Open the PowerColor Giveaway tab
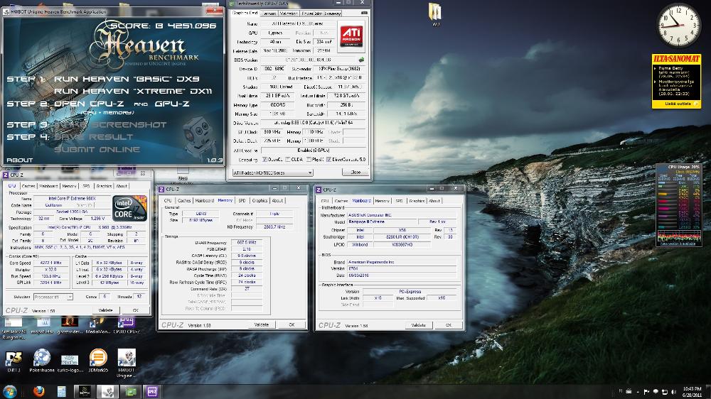711x399 pixels. point(321,13)
